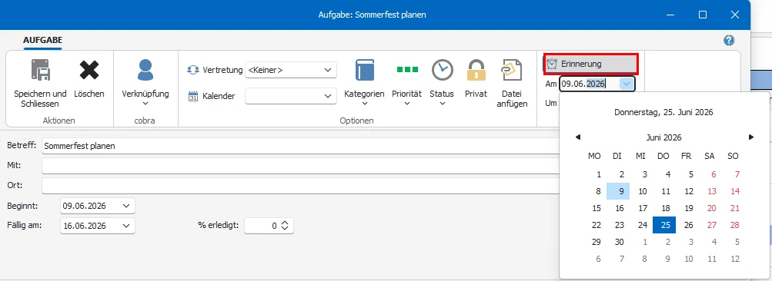Open the Kategorien book icon
The image size is (772, 281).
click(x=364, y=70)
